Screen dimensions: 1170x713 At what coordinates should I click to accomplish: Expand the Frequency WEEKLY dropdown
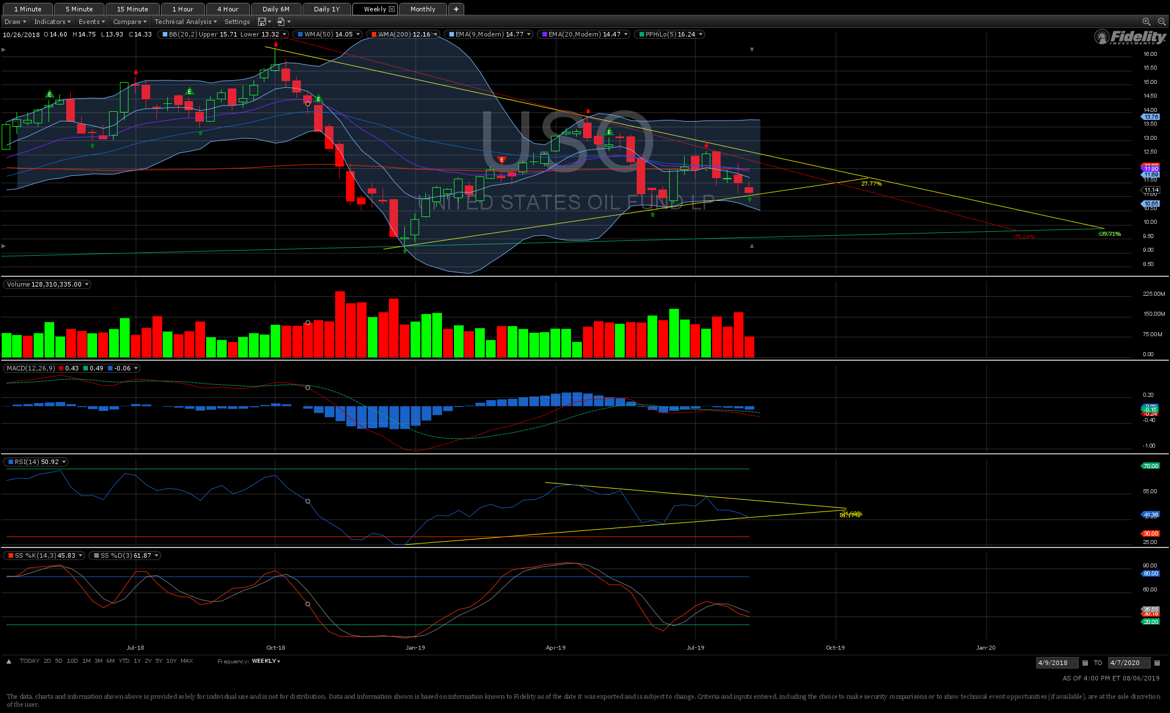pyautogui.click(x=266, y=661)
